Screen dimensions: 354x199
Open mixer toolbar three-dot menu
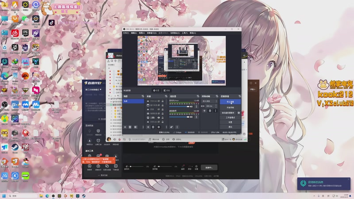[177, 127]
